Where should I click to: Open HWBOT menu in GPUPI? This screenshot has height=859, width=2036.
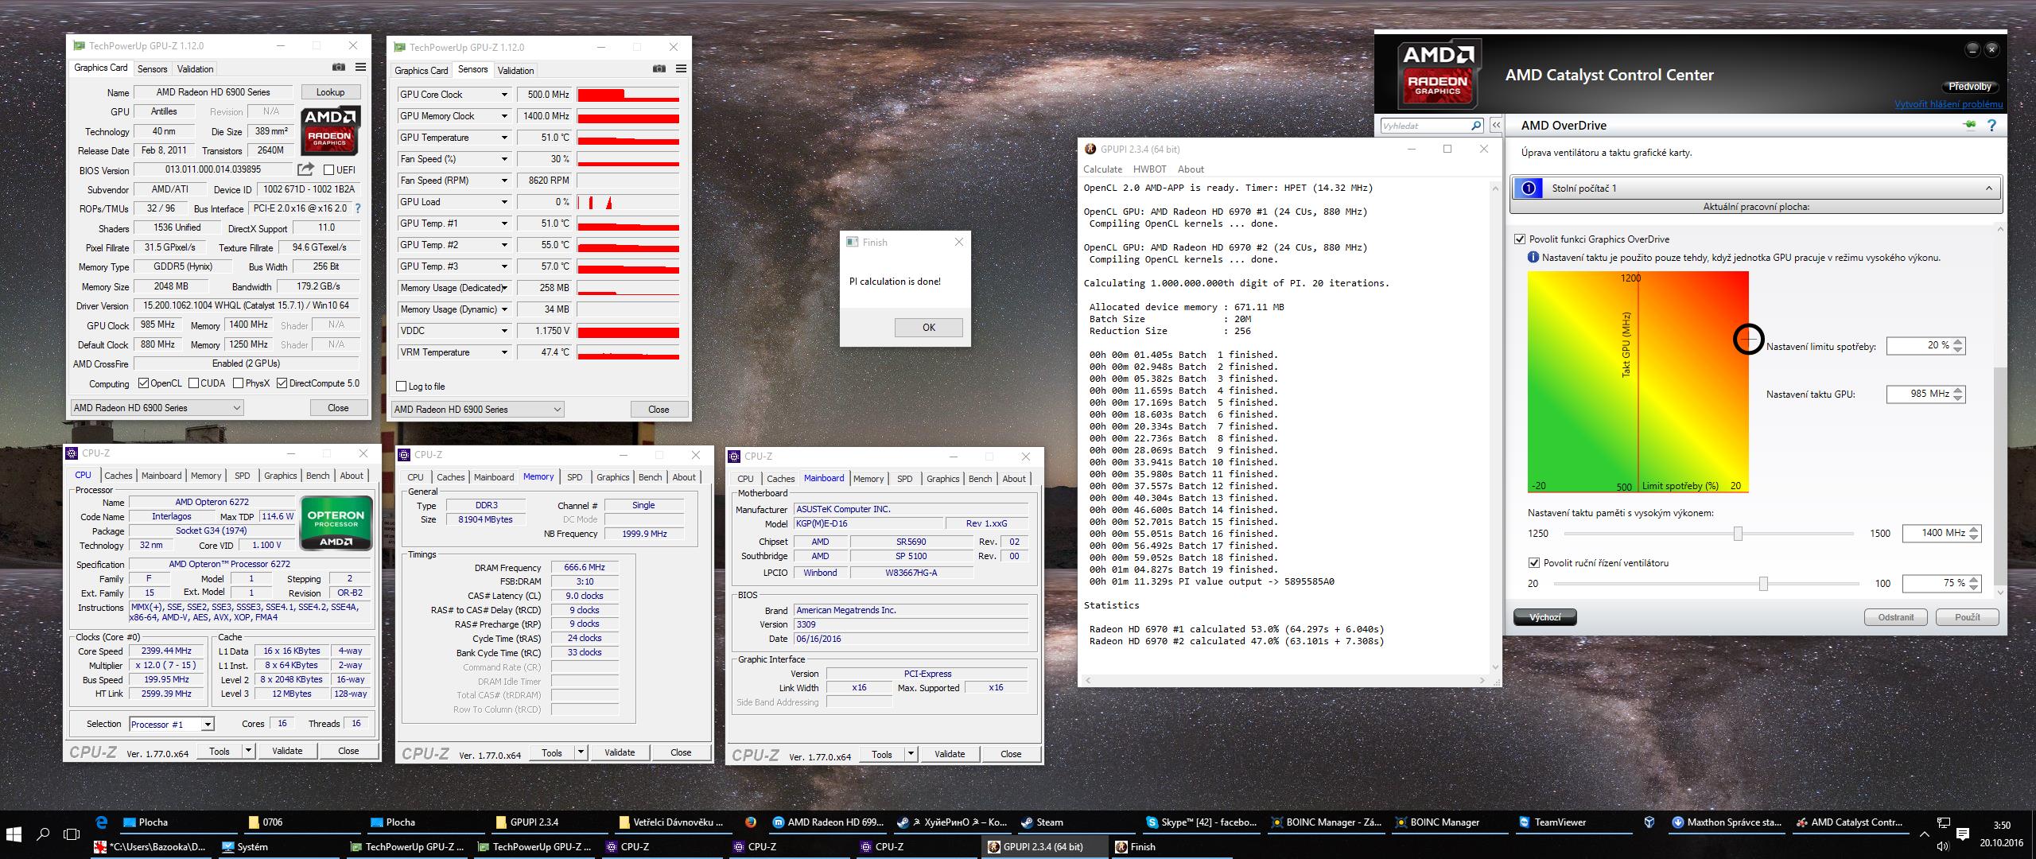(1150, 169)
